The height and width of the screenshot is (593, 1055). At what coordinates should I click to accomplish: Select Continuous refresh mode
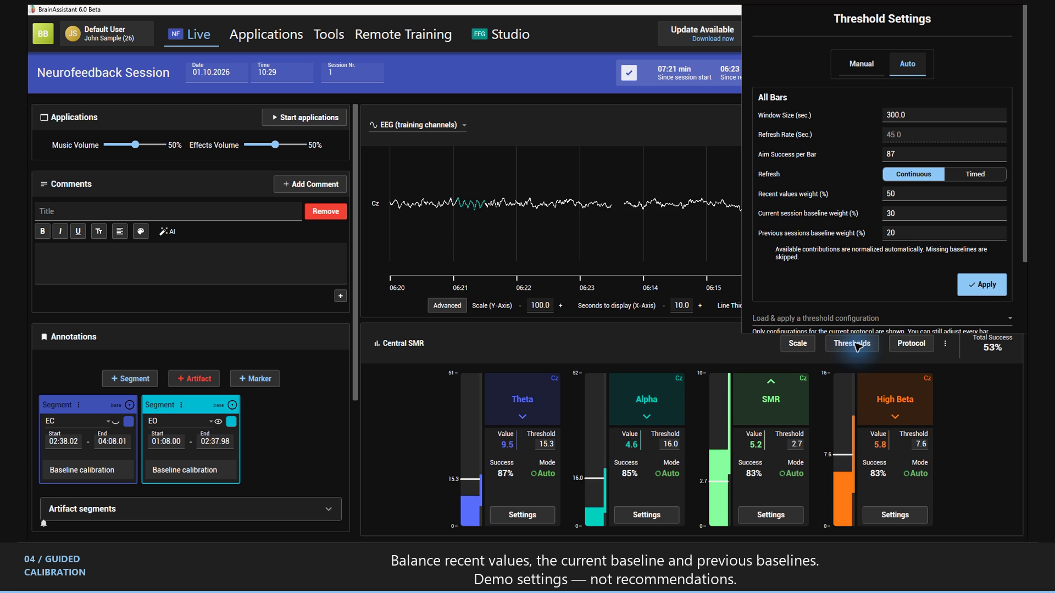click(913, 174)
